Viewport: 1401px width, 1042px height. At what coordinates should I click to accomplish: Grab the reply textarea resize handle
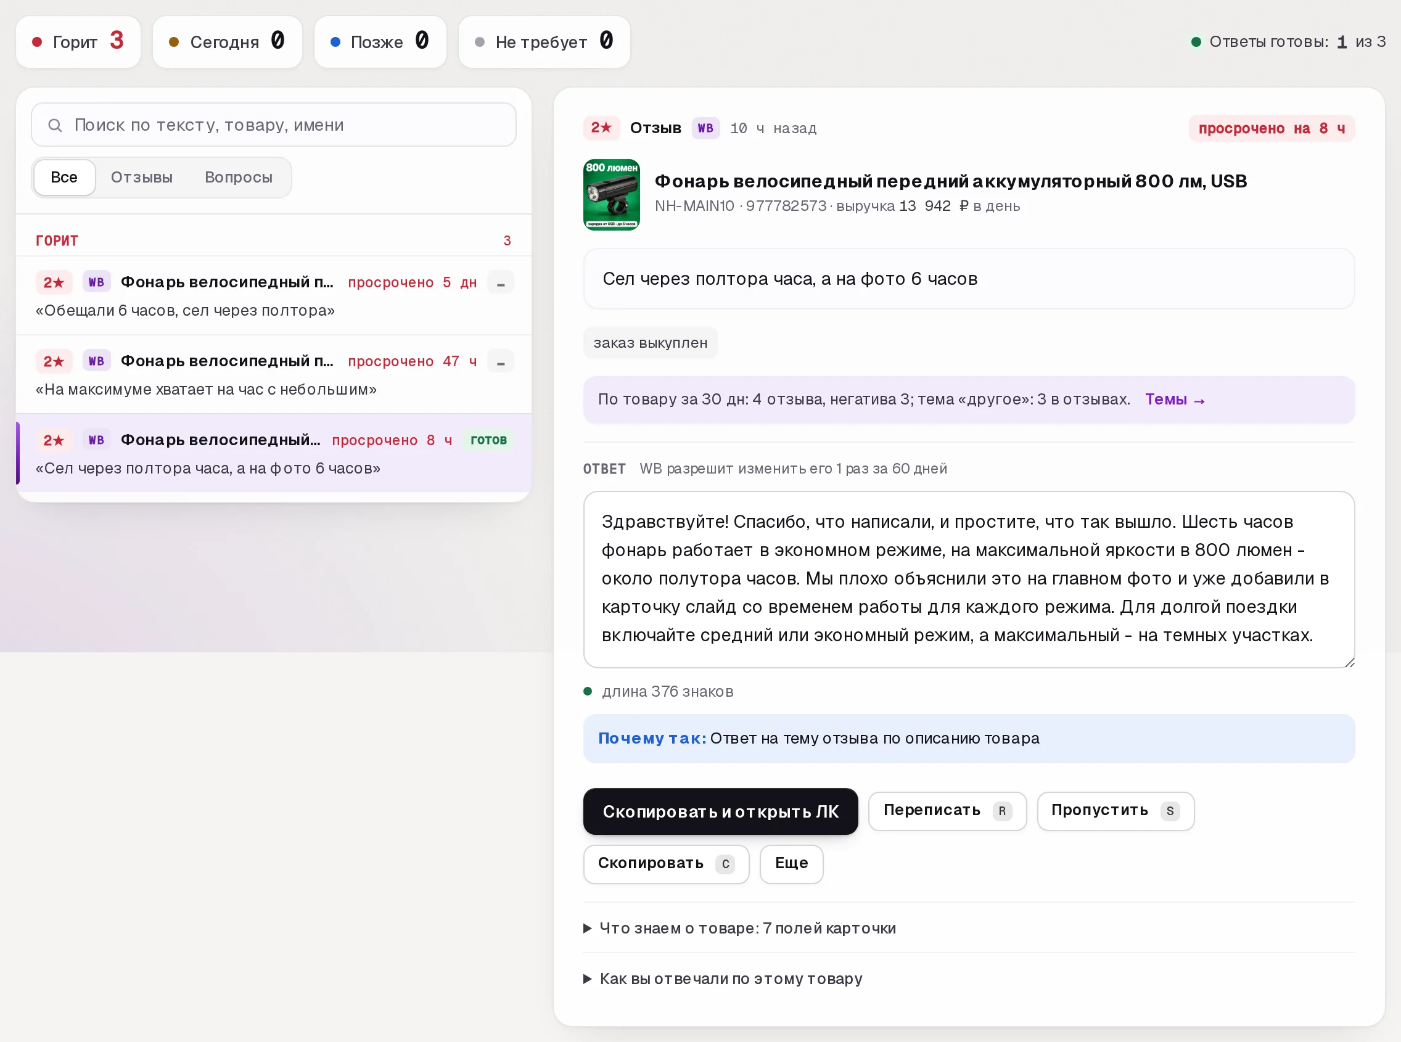click(1349, 662)
